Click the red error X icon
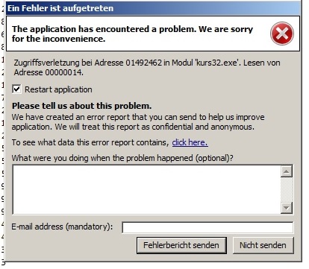The image size is (309, 269). tap(282, 34)
